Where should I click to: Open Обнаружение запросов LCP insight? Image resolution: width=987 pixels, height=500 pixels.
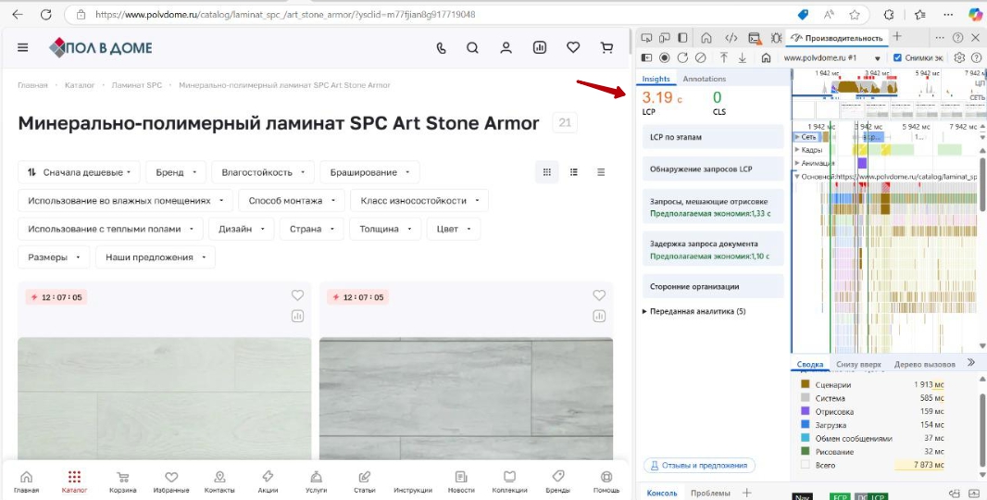coord(713,169)
